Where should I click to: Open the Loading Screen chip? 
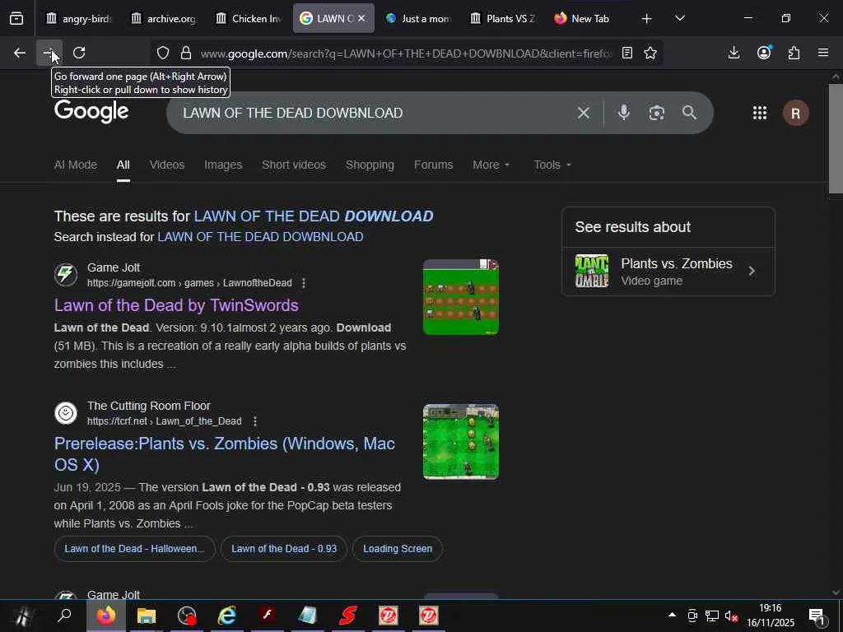point(398,549)
